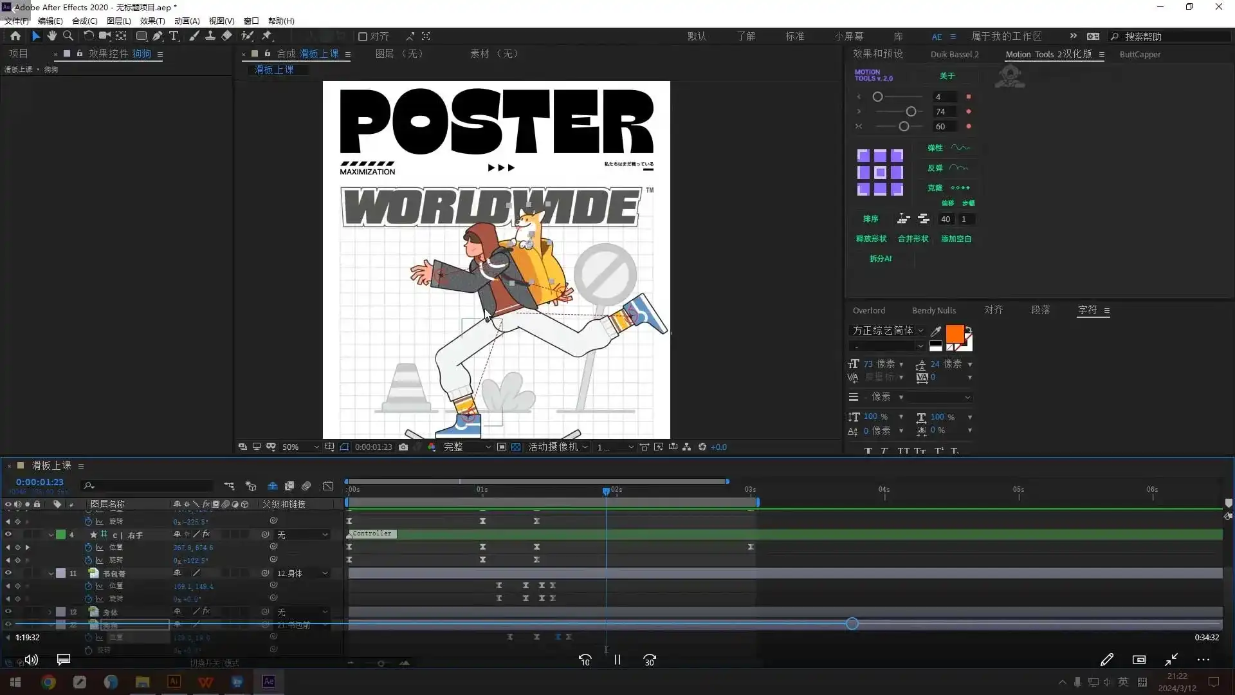The height and width of the screenshot is (695, 1235).
Task: Click the 合并形状 button
Action: pos(913,239)
